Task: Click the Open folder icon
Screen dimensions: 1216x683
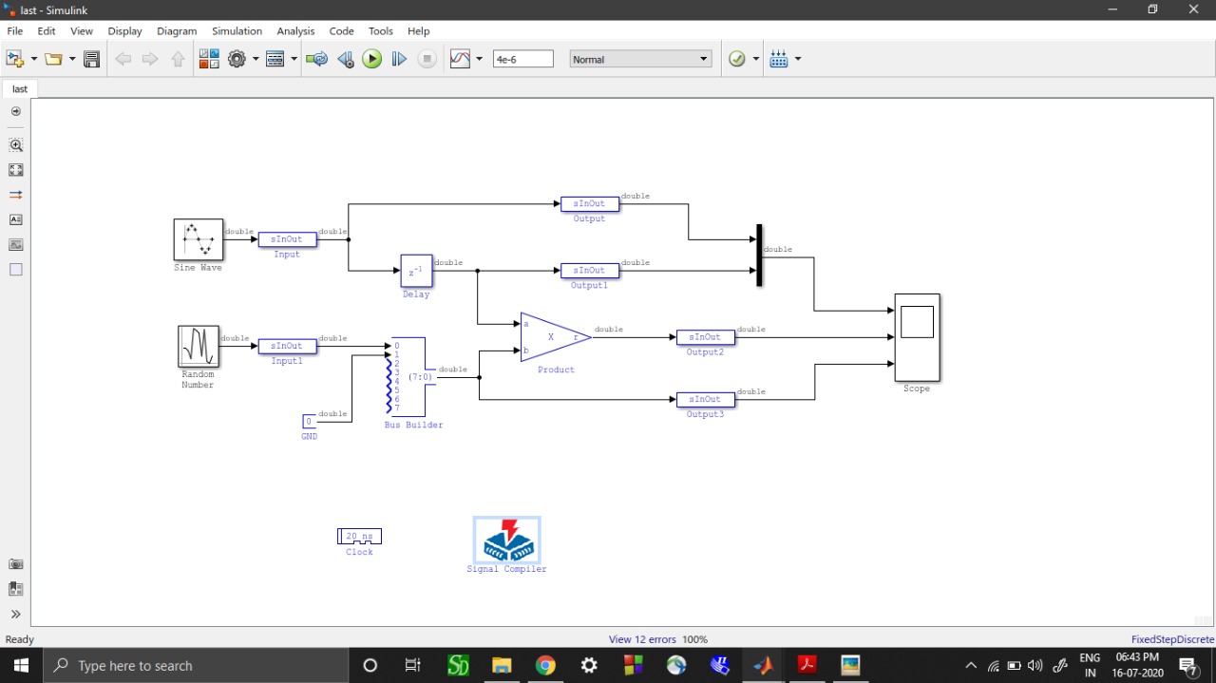Action: coord(53,59)
